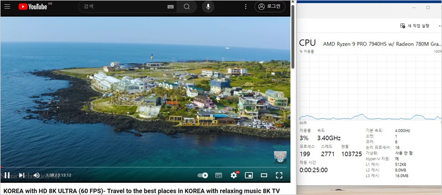Click the 논리 프로세서 label
The width and height of the screenshot is (442, 195).
pos(378,147)
